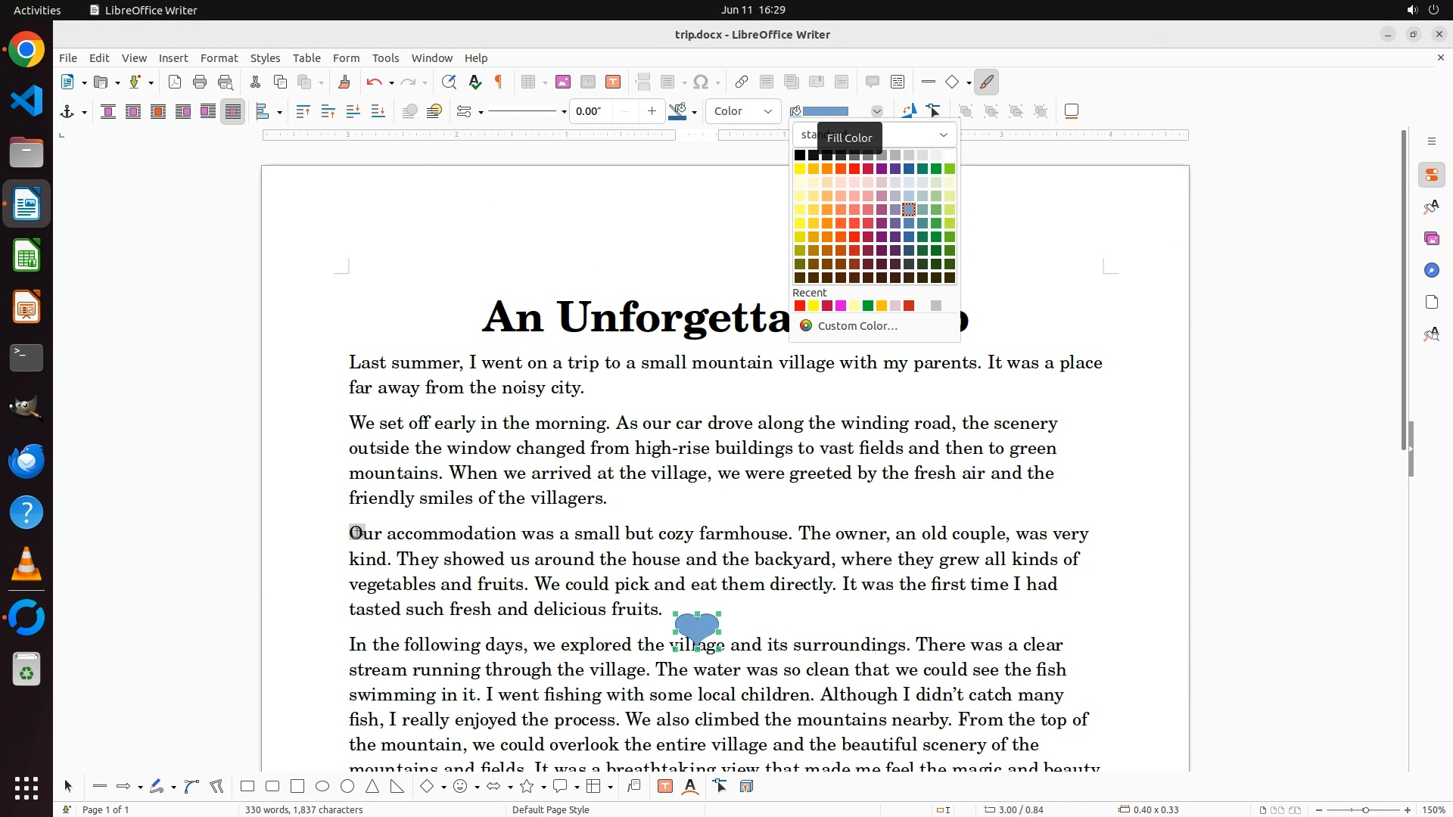This screenshot has width=1453, height=817.
Task: Toggle Show Draw Functions button
Action: (x=986, y=82)
